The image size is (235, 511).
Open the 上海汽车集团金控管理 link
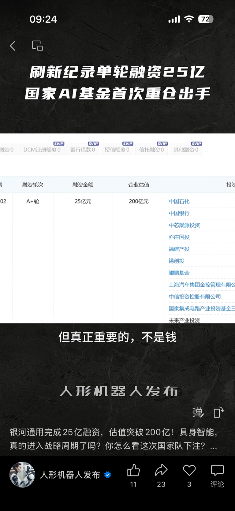coord(202,285)
